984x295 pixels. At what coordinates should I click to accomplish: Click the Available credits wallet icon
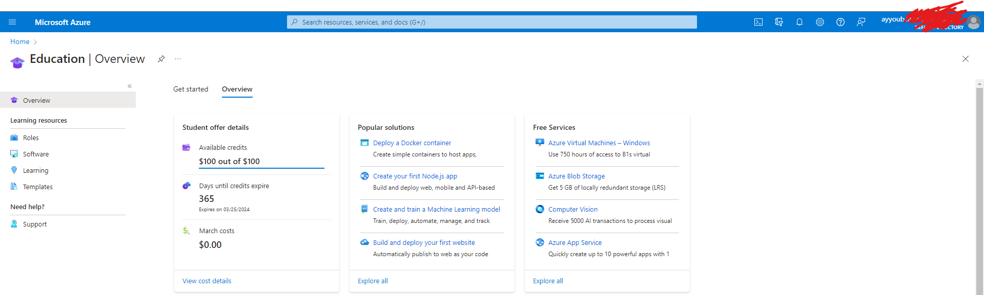[187, 148]
